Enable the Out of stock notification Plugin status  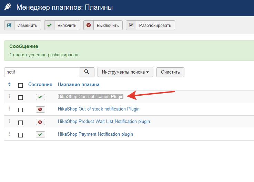click(40, 109)
